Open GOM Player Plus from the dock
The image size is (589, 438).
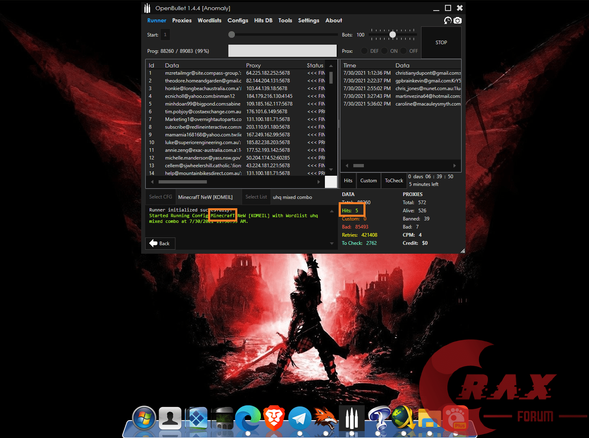[x=455, y=418]
